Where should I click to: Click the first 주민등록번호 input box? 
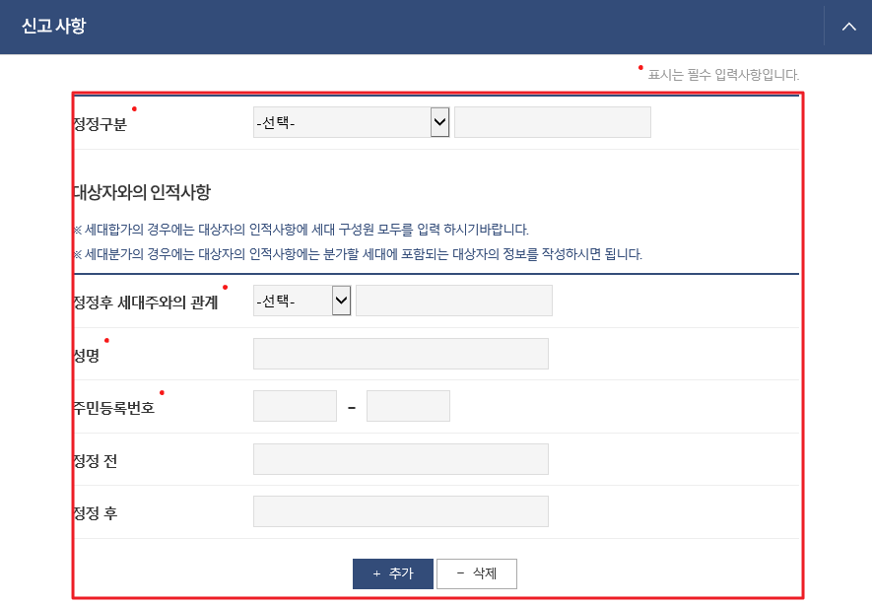295,406
